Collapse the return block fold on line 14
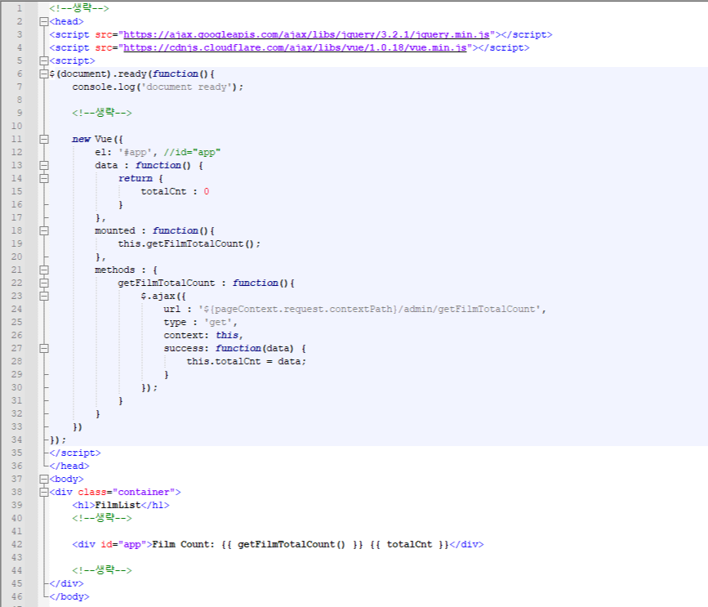The height and width of the screenshot is (607, 708). point(44,178)
